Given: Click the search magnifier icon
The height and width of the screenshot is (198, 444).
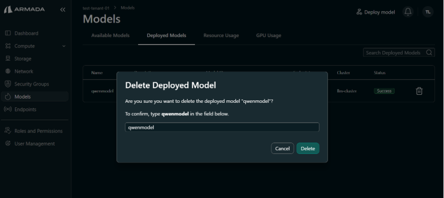Looking at the screenshot, I should click(429, 52).
